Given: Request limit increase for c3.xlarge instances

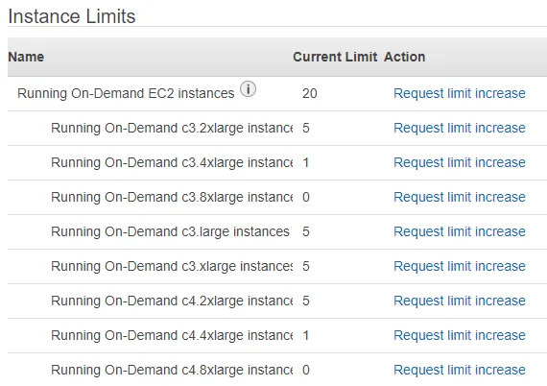Looking at the screenshot, I should [x=460, y=266].
